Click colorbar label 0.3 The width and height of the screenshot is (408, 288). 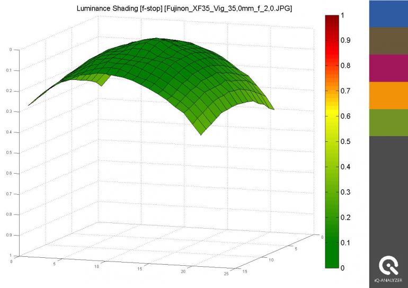pyautogui.click(x=345, y=192)
